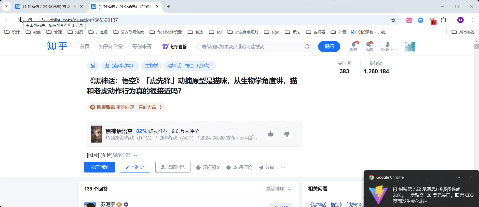Open the 创投平台 - 36氪 bookmark
The image size is (479, 207).
(x=368, y=32)
